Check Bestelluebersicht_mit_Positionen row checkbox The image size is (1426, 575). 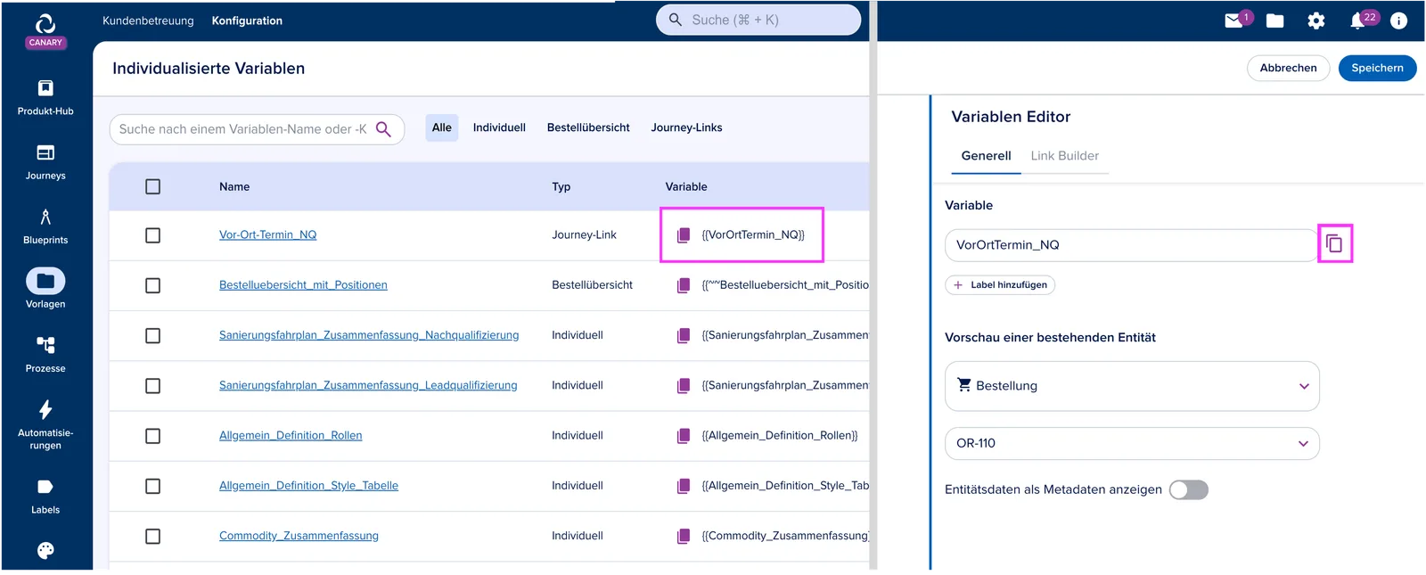pos(153,285)
